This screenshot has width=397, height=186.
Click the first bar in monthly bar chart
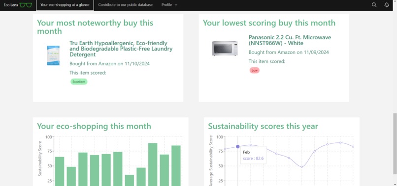click(x=60, y=171)
